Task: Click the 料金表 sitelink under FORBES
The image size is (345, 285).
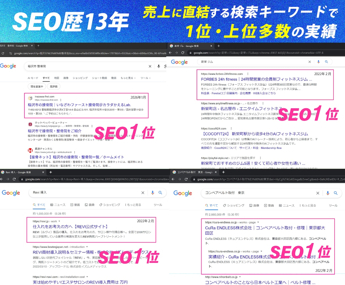Action: point(205,93)
